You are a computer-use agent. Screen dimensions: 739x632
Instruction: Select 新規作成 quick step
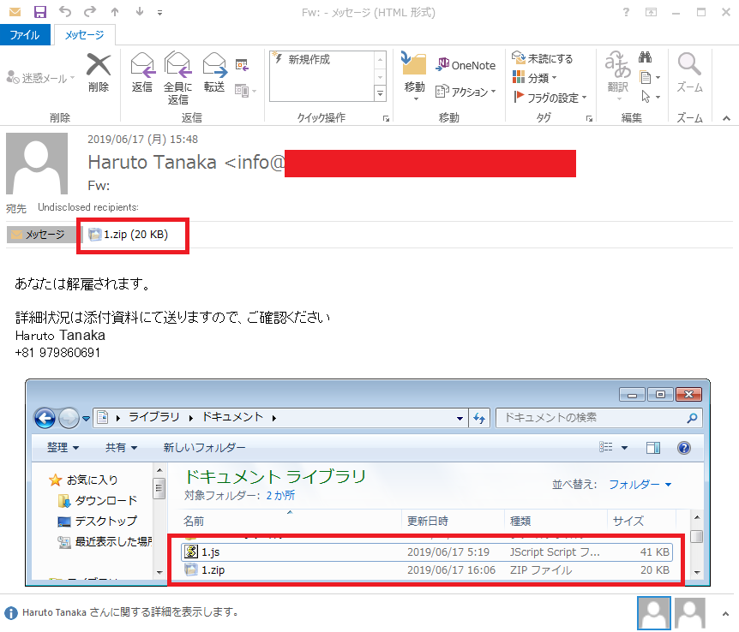(x=321, y=59)
